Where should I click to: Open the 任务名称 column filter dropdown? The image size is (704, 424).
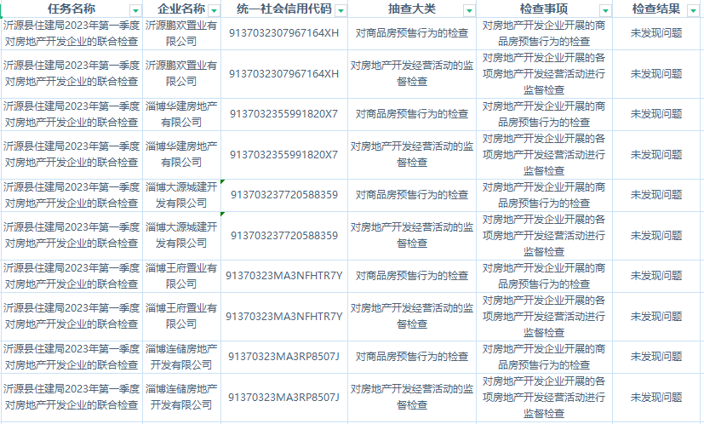tap(135, 10)
